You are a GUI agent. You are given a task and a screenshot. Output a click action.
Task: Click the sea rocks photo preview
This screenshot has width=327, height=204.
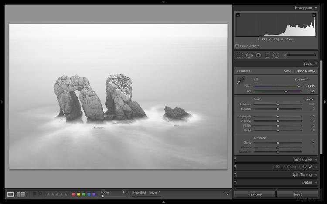[118, 97]
